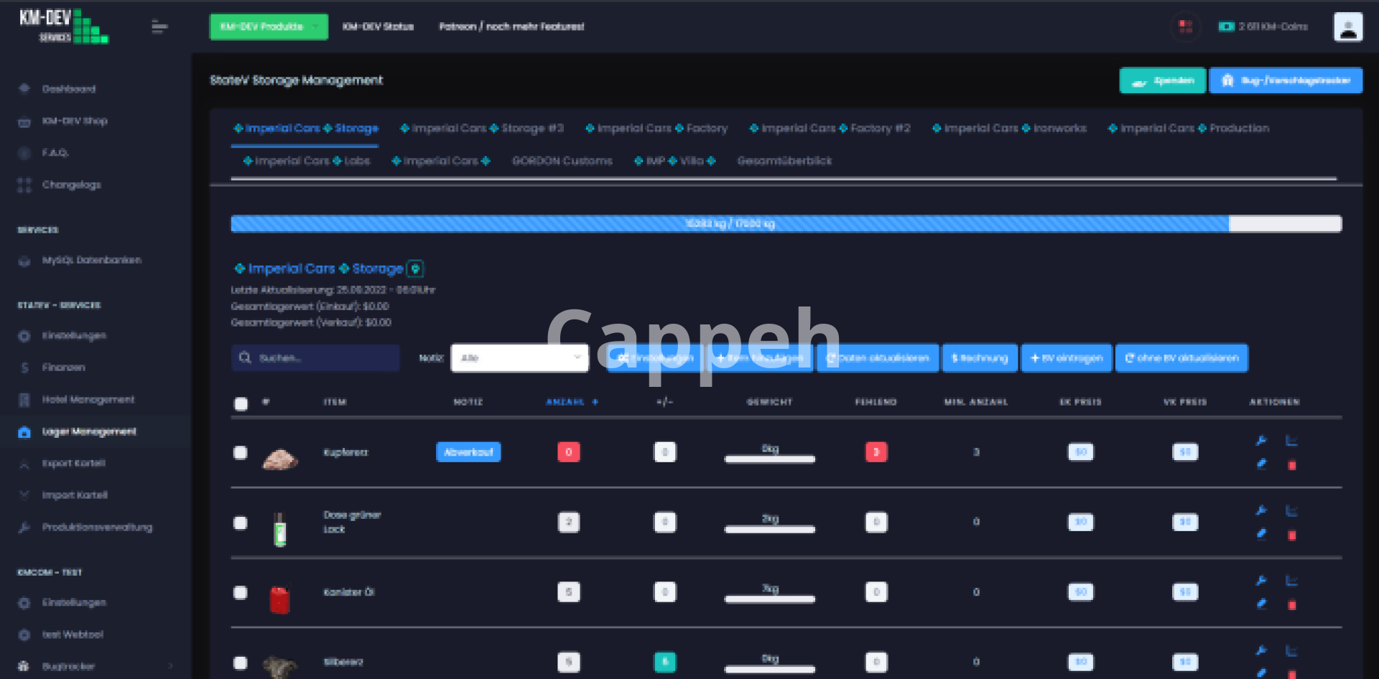Click the storage capacity progress bar
Screen dimensions: 1379x679
pos(785,224)
